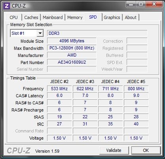
Task: Select the Manufacturer AMD field
Action: click(x=72, y=55)
